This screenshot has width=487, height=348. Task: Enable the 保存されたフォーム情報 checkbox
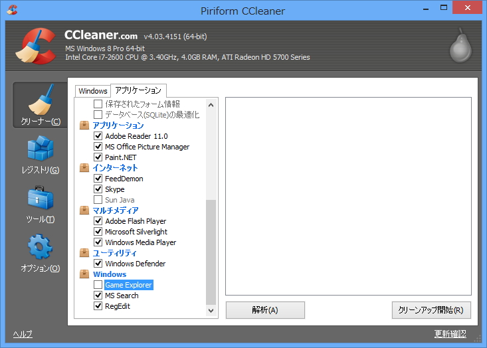coord(98,104)
